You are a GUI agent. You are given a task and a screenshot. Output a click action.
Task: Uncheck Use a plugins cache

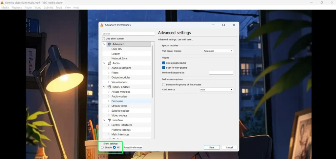pos(163,63)
